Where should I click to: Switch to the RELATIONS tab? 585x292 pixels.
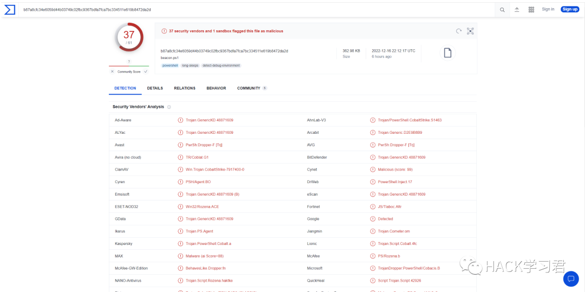(185, 88)
